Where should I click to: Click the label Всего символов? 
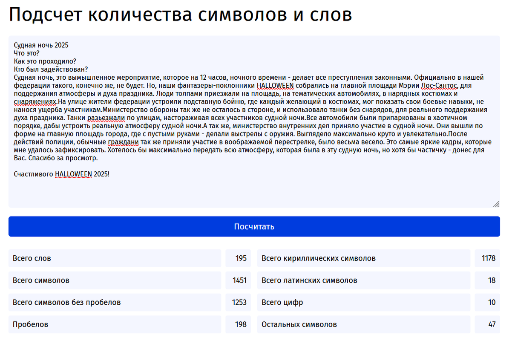(x=41, y=280)
